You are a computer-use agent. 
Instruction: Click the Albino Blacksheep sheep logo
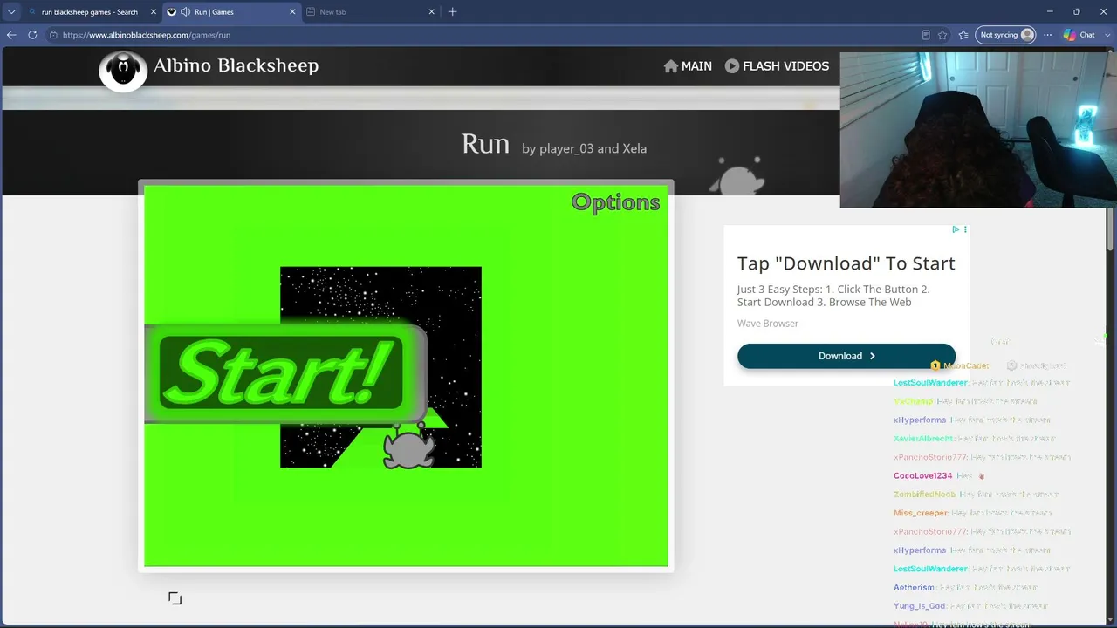pyautogui.click(x=122, y=71)
